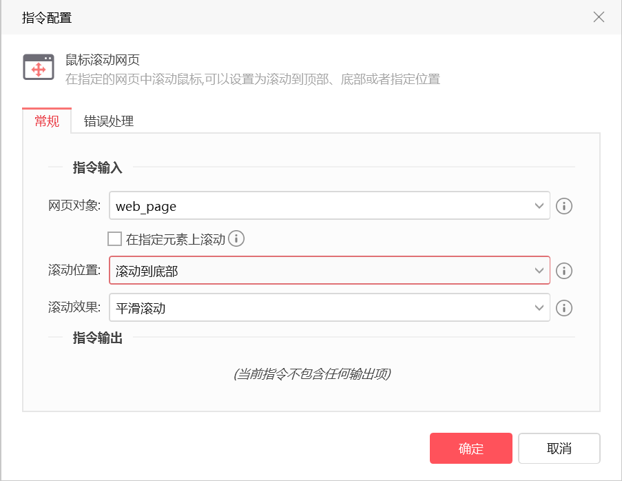Click the web_page text in input
The image size is (622, 481).
[x=146, y=206]
